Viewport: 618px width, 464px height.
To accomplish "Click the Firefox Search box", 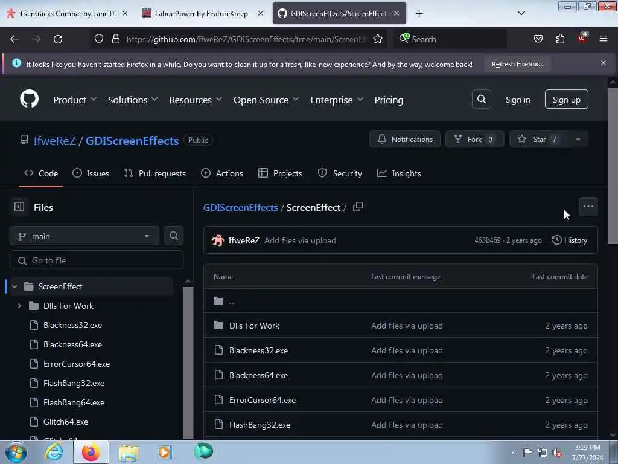I will click(450, 39).
